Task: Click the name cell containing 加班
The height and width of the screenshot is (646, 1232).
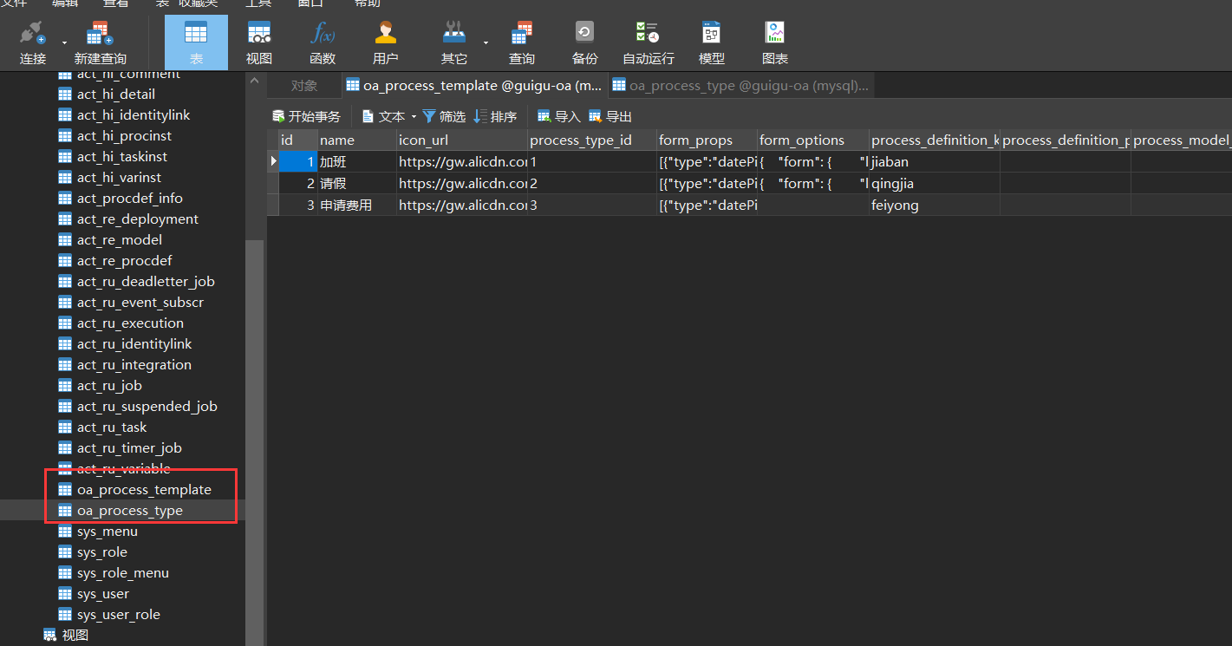Action: tap(357, 161)
